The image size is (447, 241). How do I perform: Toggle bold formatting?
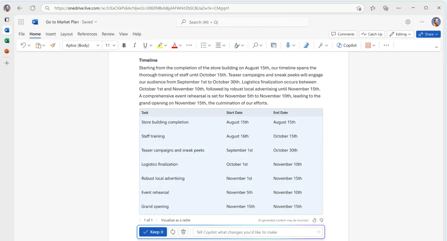coord(124,45)
